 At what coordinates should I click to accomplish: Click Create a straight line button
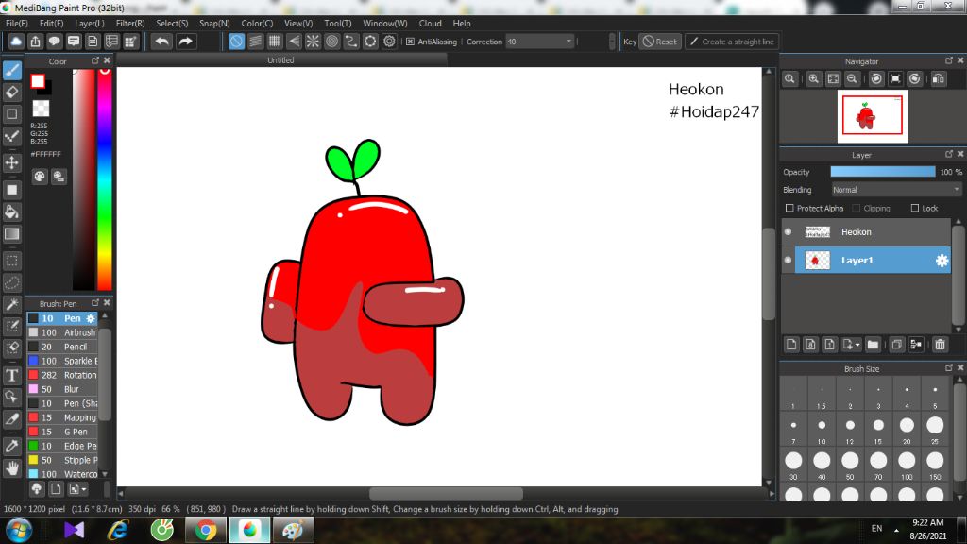coord(732,42)
